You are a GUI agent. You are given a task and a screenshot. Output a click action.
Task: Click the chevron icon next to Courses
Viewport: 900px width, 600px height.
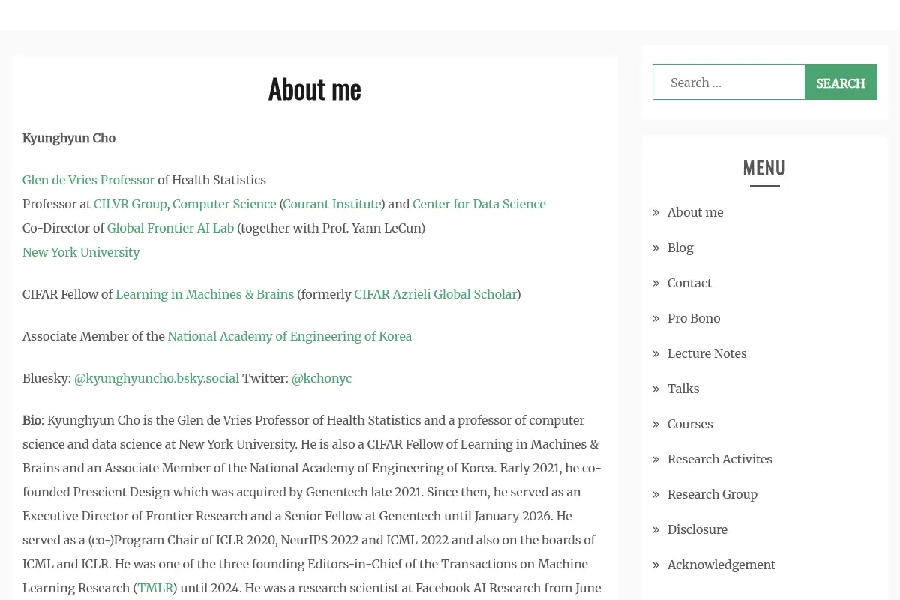(x=656, y=424)
